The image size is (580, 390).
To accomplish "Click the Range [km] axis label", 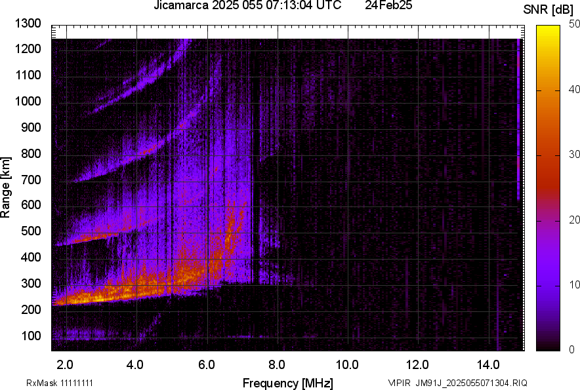I will pyautogui.click(x=6, y=188).
